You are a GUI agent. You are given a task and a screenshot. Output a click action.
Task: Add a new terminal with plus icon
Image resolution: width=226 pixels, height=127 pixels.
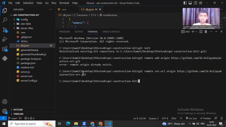pos(193,32)
